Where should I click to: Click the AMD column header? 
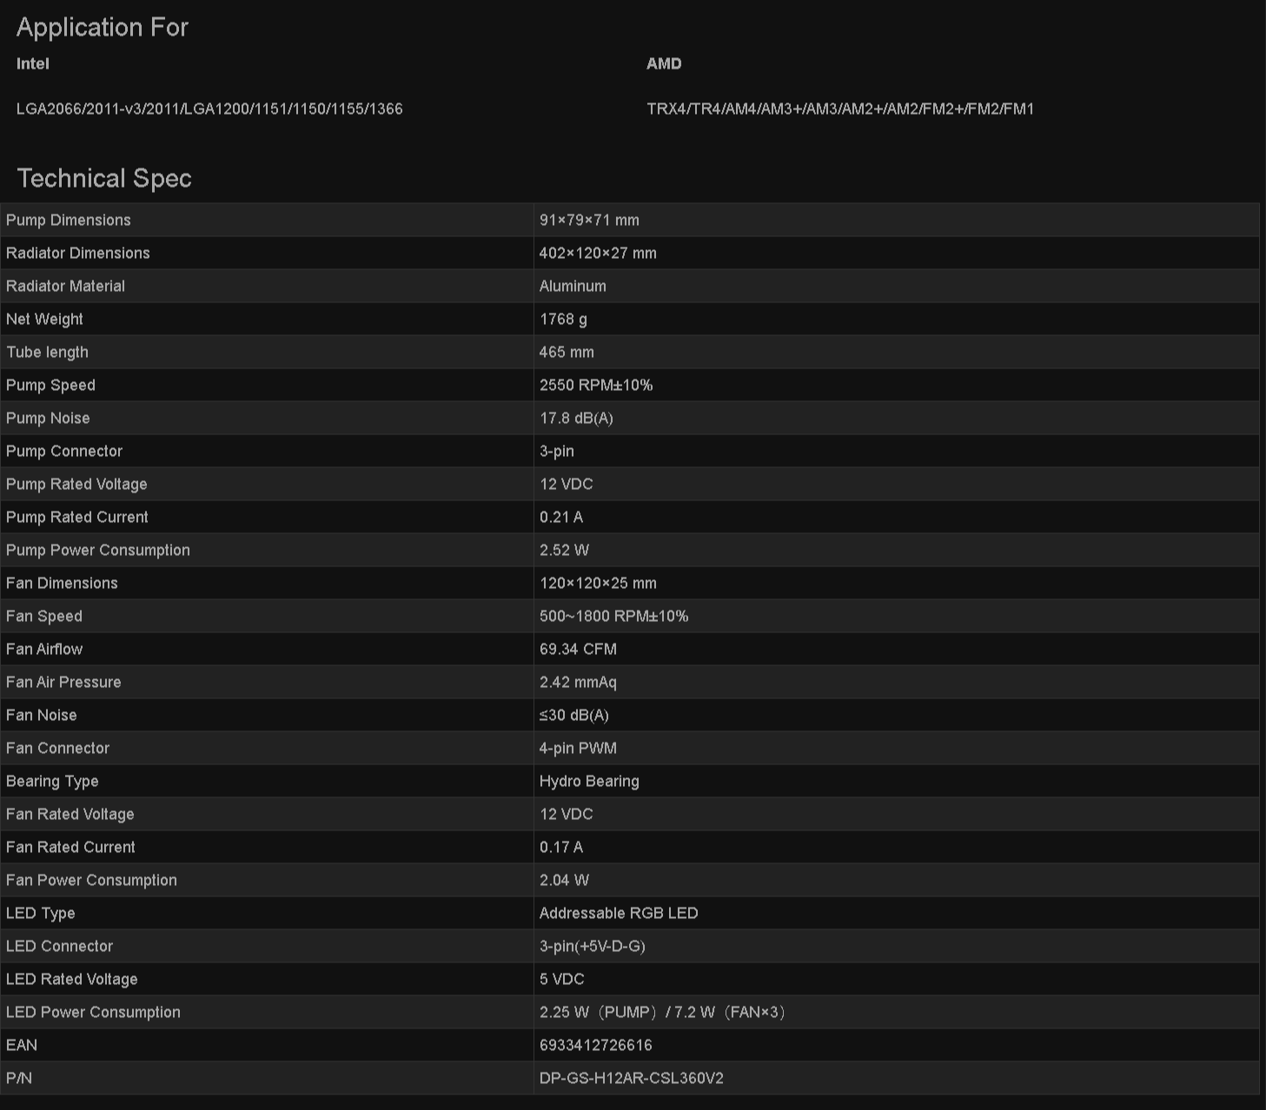pos(664,63)
